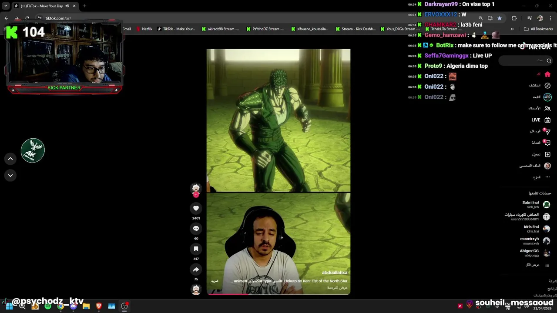Viewport: 557px width, 313px height.
Task: Share the video with 75 shares
Action: point(196,270)
